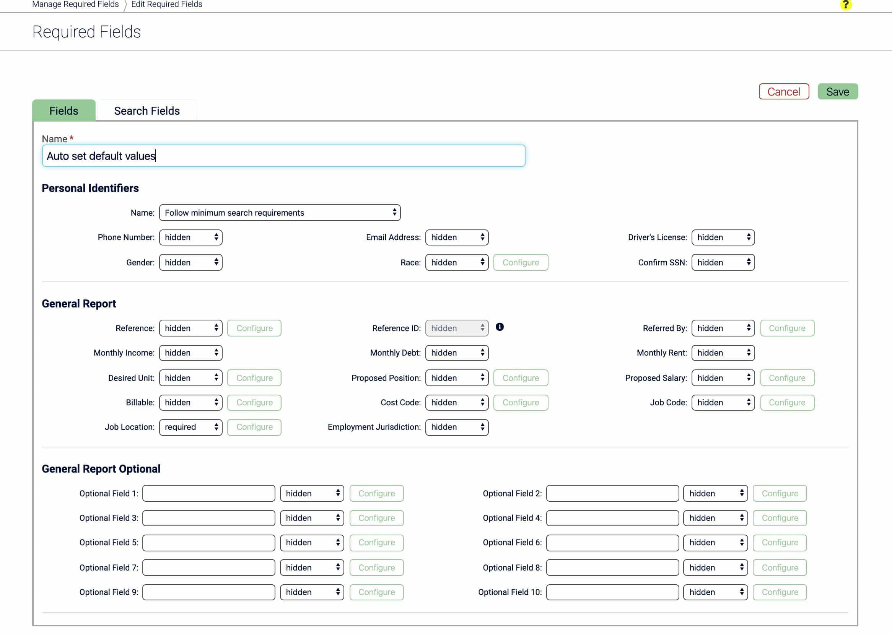Click Configure next to Cost Code
The width and height of the screenshot is (892, 634).
point(521,402)
